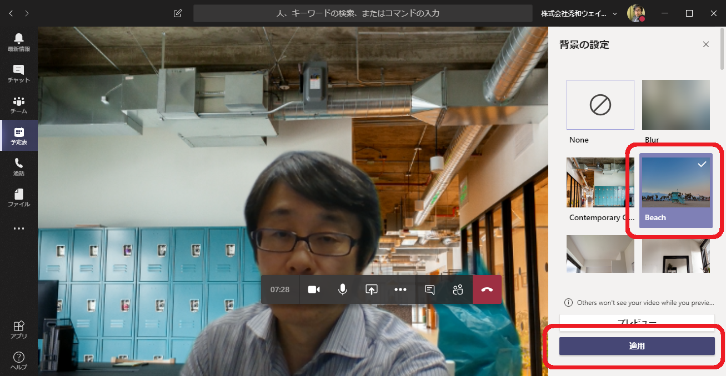The image size is (726, 376).
Task: Select the None background option
Action: 600,105
